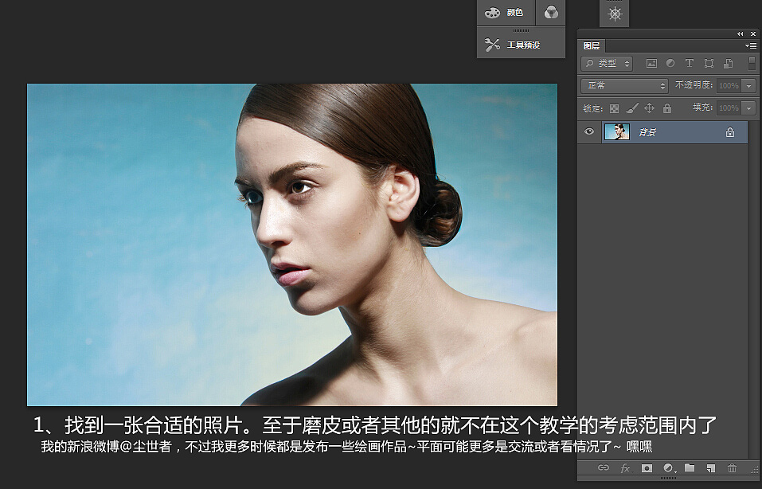
Task: Toggle lock image pixels brush icon
Action: 631,108
